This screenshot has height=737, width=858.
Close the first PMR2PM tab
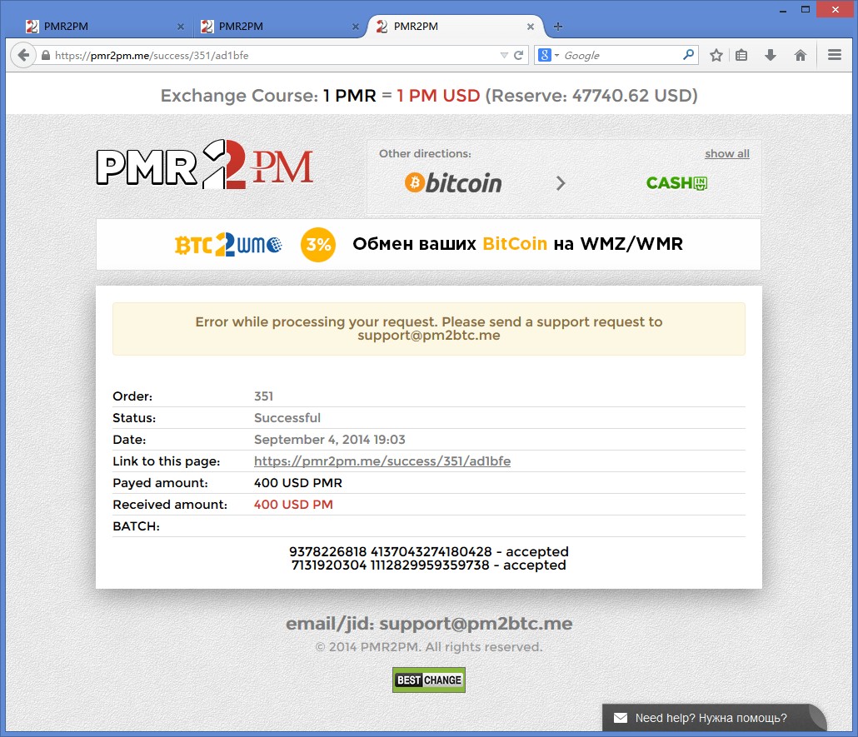[181, 27]
